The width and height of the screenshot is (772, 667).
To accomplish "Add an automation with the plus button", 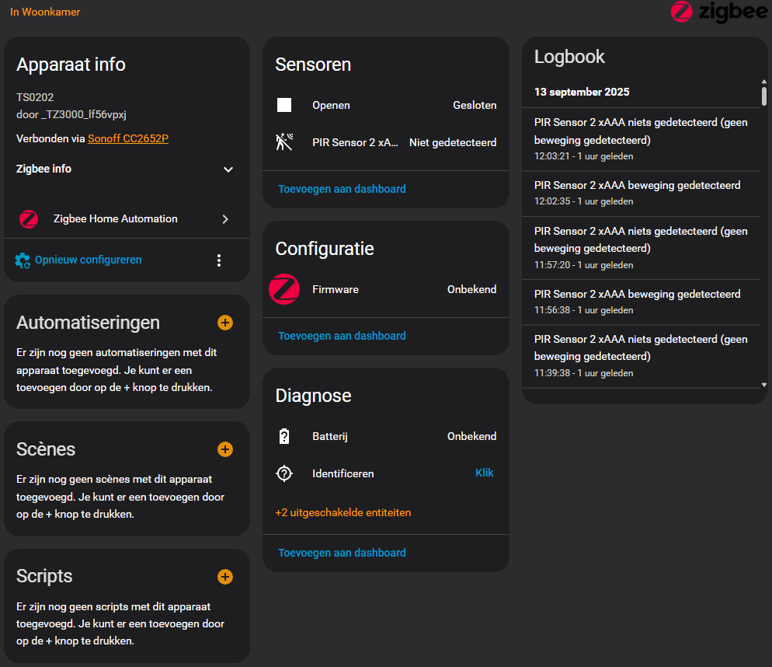I will (224, 323).
